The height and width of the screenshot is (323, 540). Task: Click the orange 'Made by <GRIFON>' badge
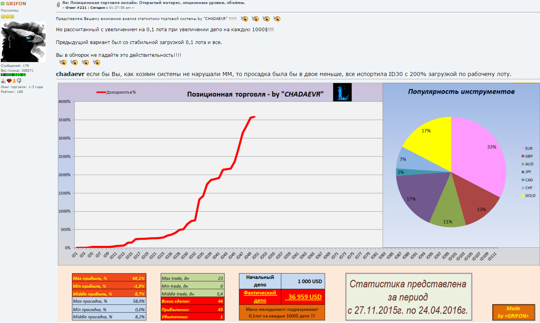[x=513, y=312]
